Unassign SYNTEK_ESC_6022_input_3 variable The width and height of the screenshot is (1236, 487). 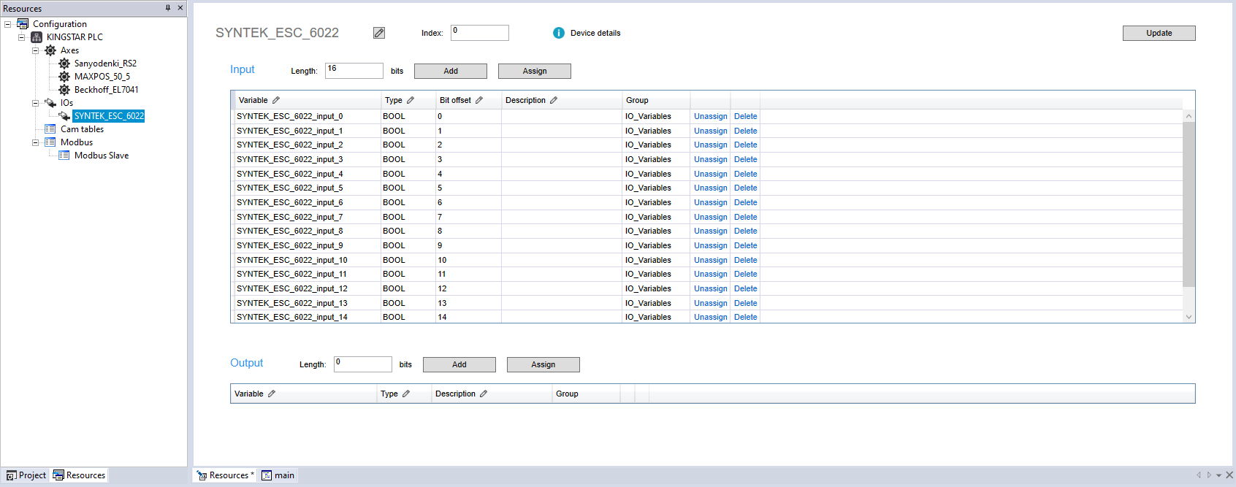pos(710,159)
